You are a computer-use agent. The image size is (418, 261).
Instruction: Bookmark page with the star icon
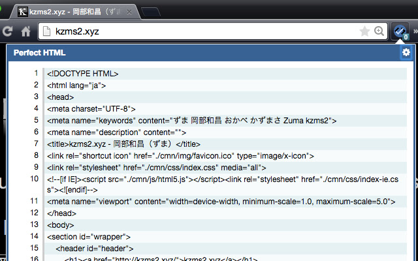pos(364,31)
